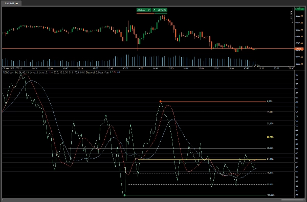The height and width of the screenshot is (202, 307).
Task: Click the horizontal scrollbar thumb at bottom right
Action: (x=293, y=199)
